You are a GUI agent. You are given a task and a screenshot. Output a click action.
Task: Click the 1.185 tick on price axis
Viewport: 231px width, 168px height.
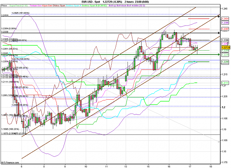coord(224,140)
